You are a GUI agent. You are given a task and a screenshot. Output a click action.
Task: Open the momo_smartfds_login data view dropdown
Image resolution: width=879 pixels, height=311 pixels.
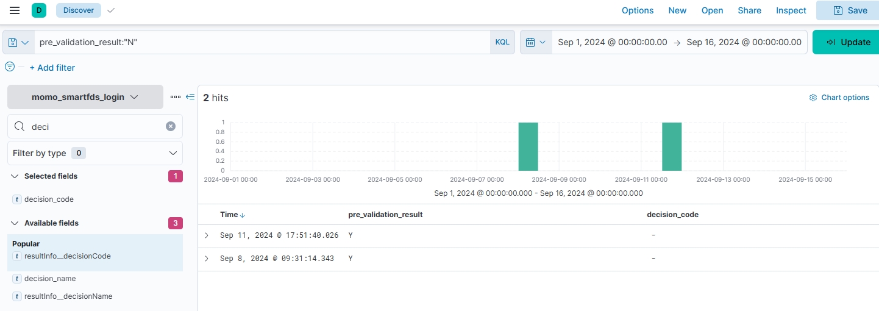pos(85,97)
